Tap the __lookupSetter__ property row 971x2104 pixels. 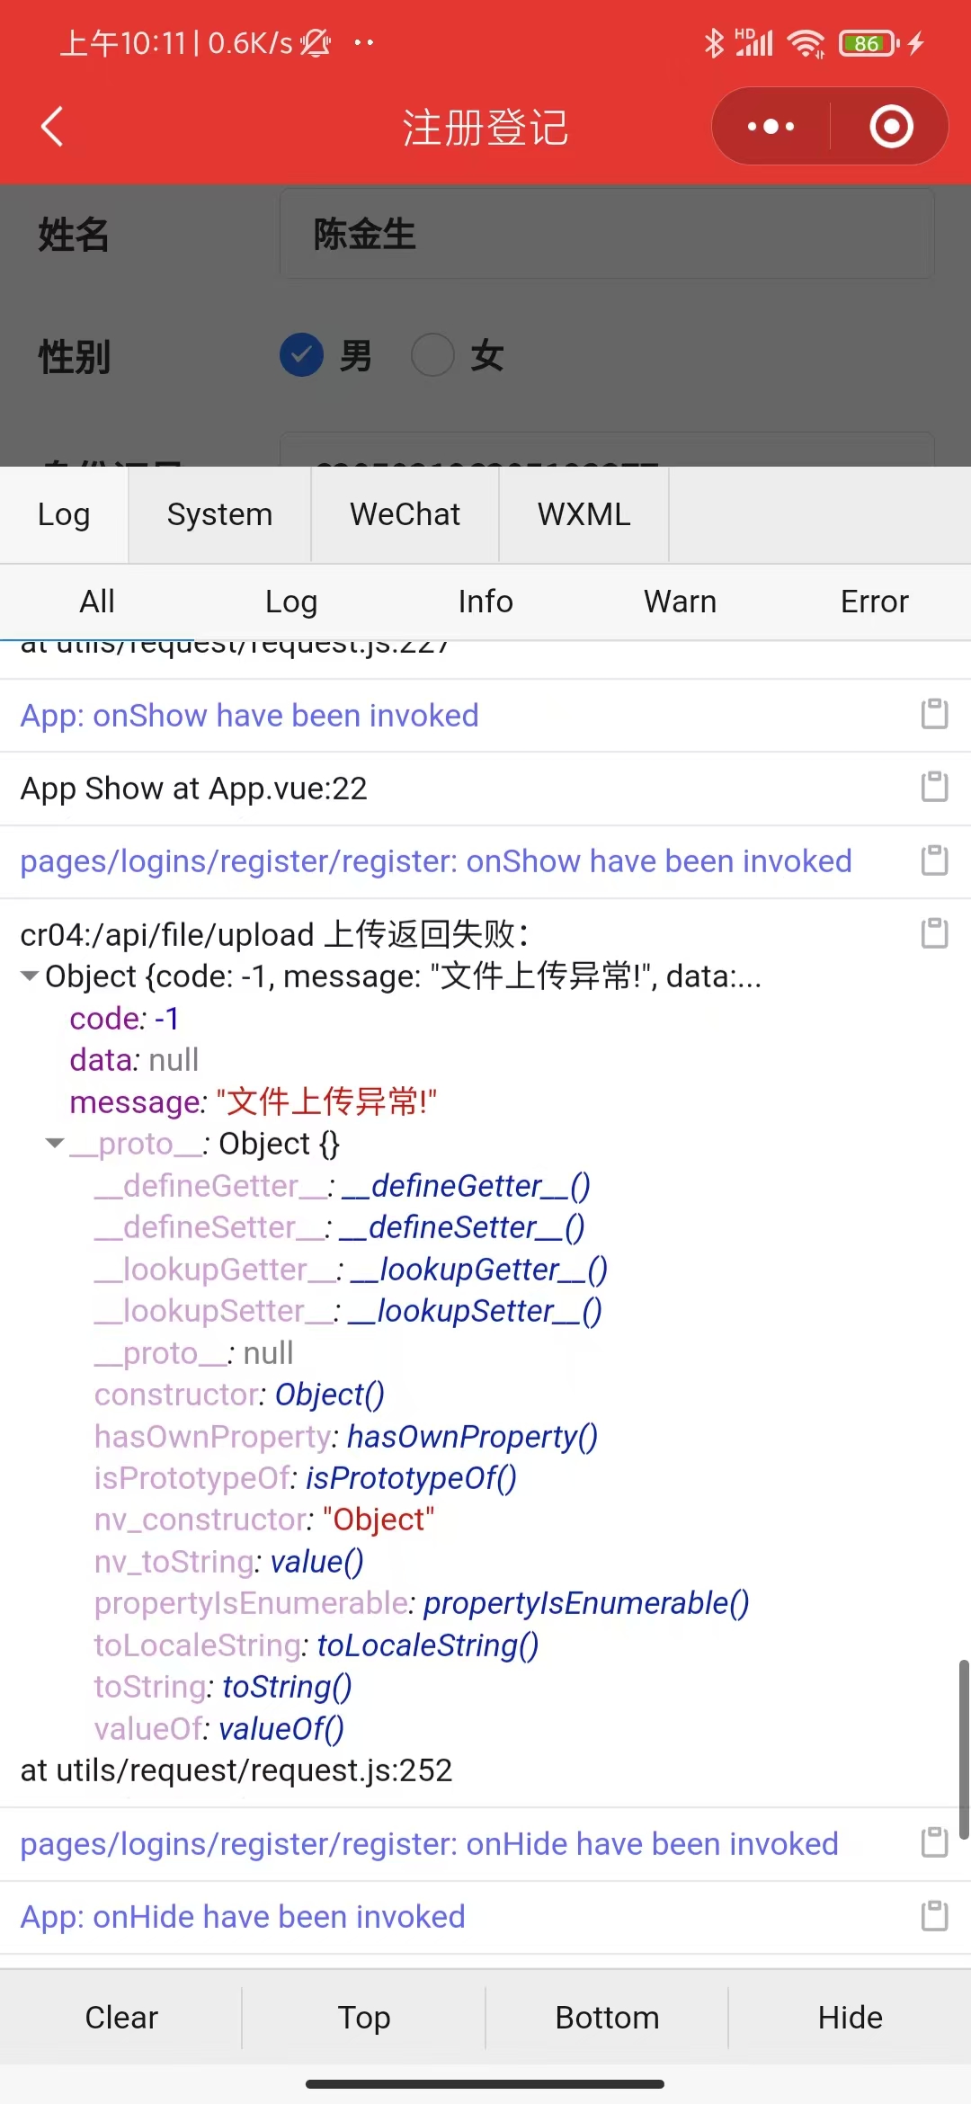348,1310
